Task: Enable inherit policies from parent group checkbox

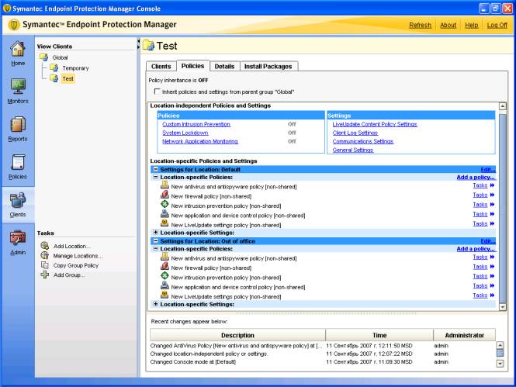Action: (x=157, y=92)
